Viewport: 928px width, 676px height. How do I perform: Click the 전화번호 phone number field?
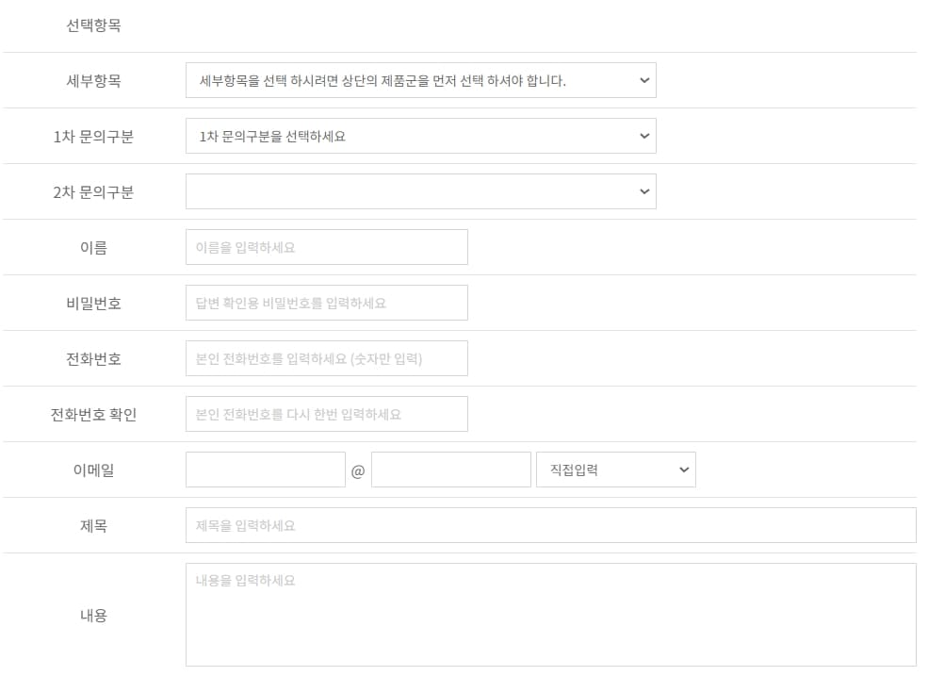coord(326,357)
